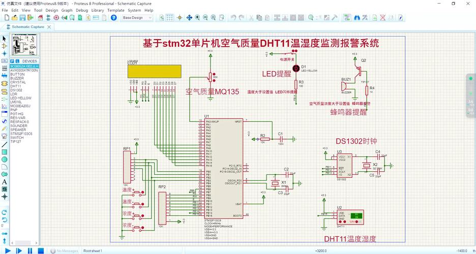Click the No Messages status indicator
Screen dimensions: 476x254
point(64,250)
